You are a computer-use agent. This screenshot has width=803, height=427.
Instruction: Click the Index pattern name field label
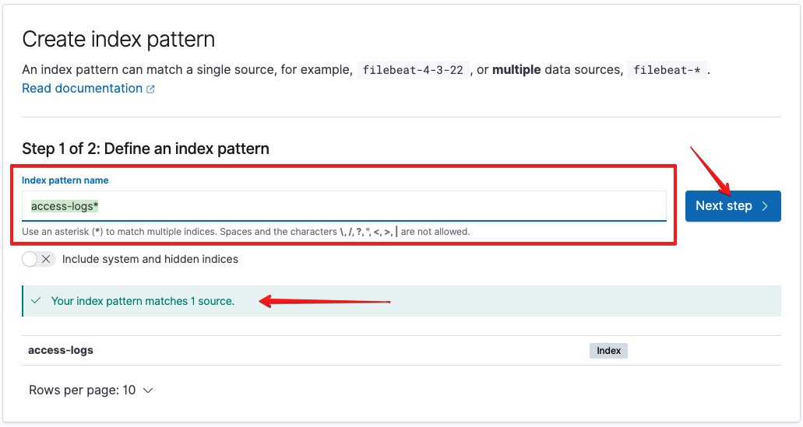(x=65, y=180)
